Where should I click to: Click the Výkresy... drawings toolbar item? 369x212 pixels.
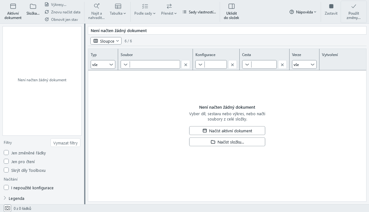(55, 5)
